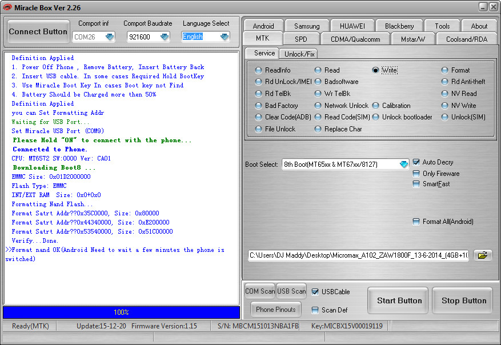Click the Ready(MTK) status text
Image resolution: width=501 pixels, height=345 pixels.
click(30, 326)
